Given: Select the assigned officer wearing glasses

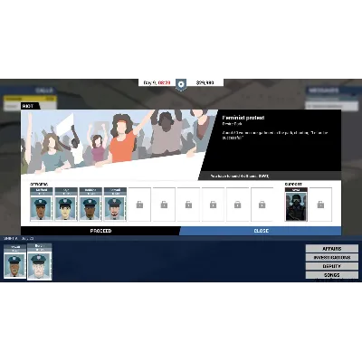Looking at the screenshot, I should tap(66, 205).
